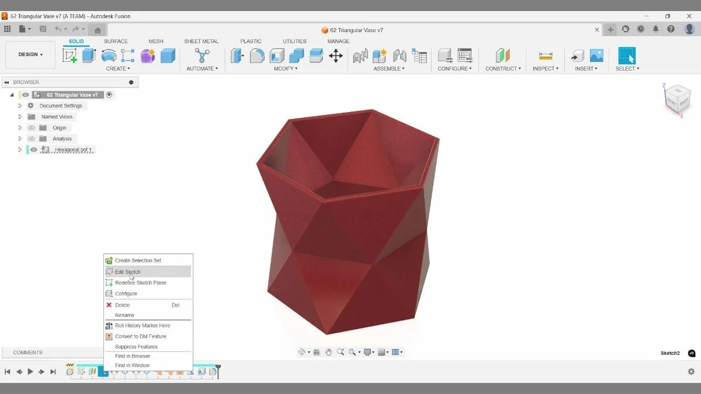Screen dimensions: 701x394
Task: Click the Revolve tool icon
Action: click(107, 55)
